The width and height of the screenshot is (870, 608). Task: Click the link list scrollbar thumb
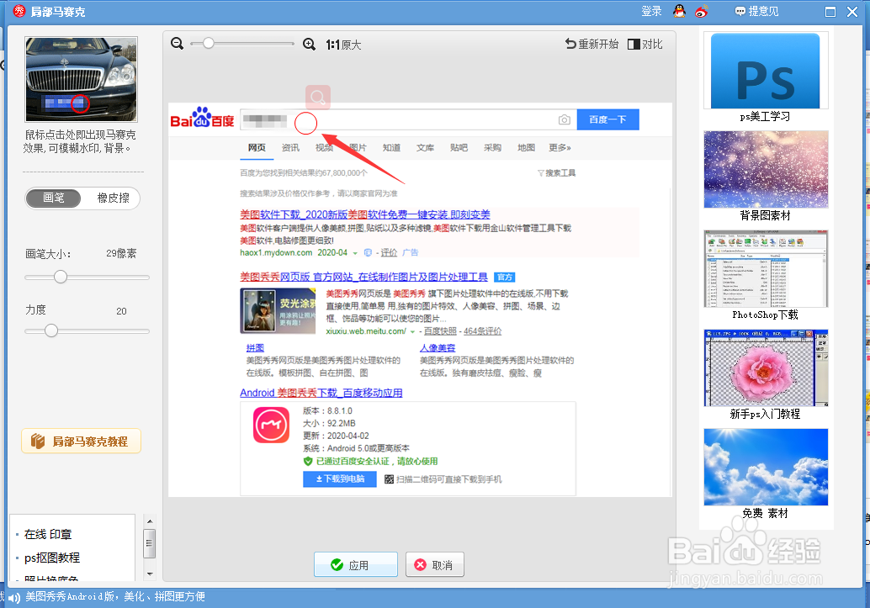tap(149, 543)
